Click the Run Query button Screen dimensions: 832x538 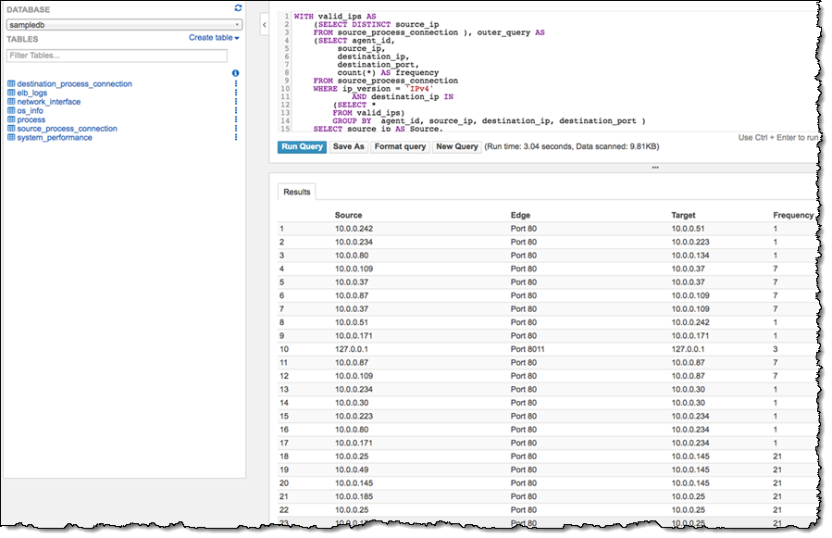click(302, 146)
